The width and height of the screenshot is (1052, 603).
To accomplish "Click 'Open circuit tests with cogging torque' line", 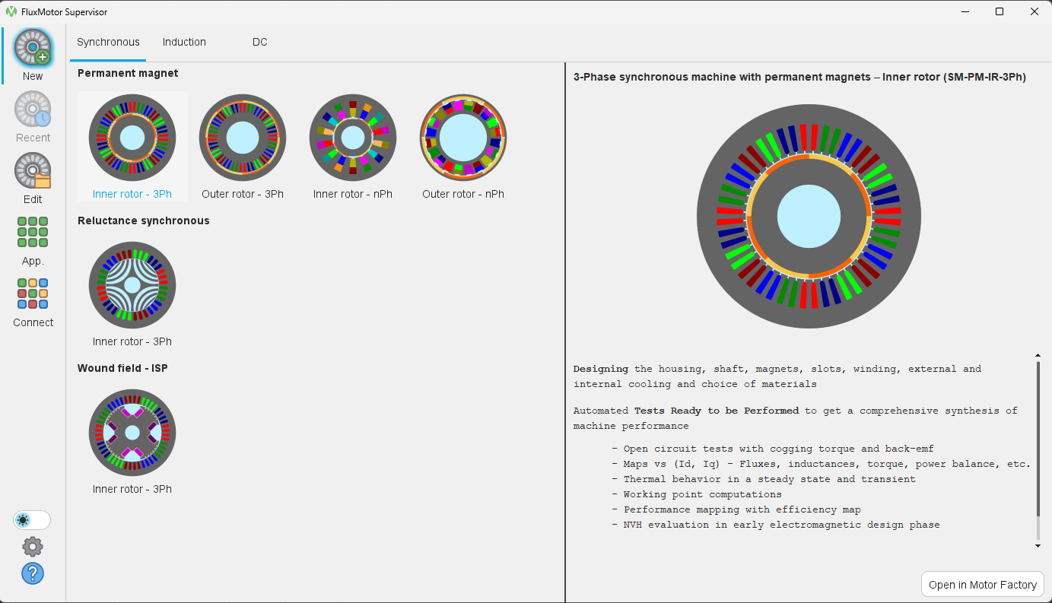I will pos(773,449).
